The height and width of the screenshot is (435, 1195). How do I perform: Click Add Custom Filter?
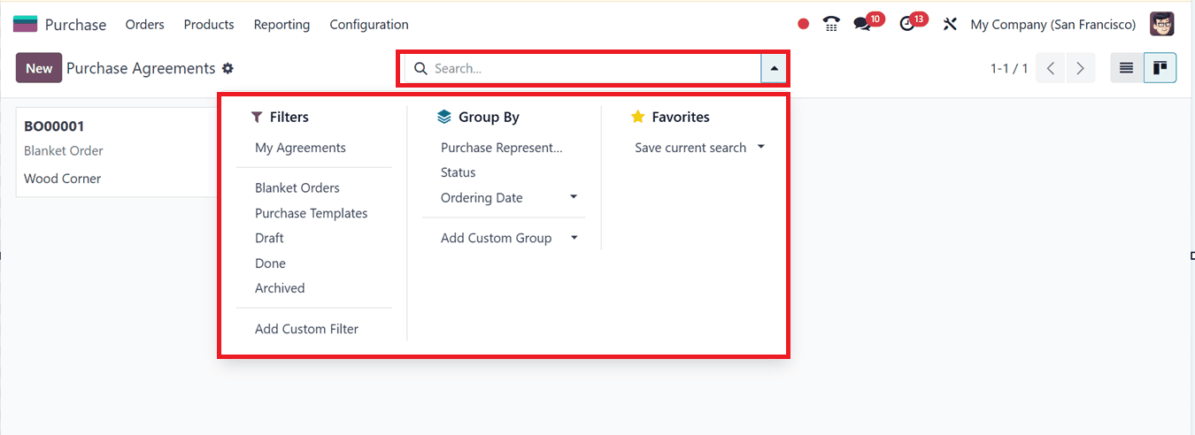pos(306,329)
